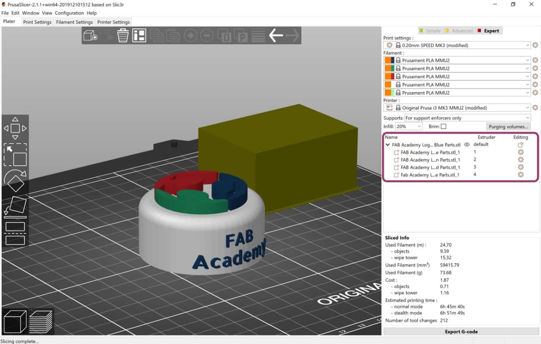Click the editing icon for default extruder object
This screenshot has height=344, width=541.
pyautogui.click(x=521, y=145)
